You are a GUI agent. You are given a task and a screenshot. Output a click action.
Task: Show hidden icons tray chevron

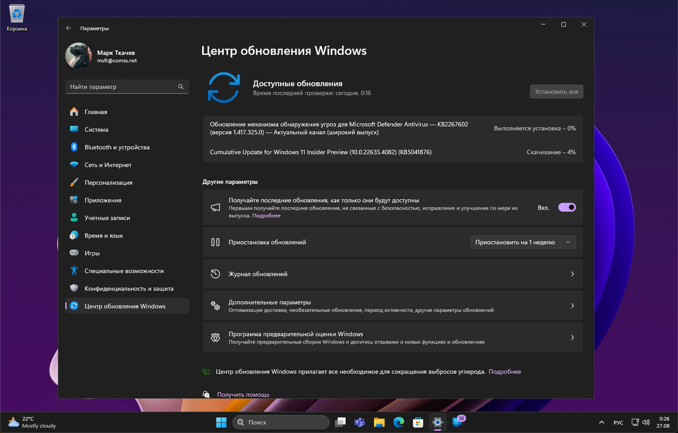(x=602, y=422)
